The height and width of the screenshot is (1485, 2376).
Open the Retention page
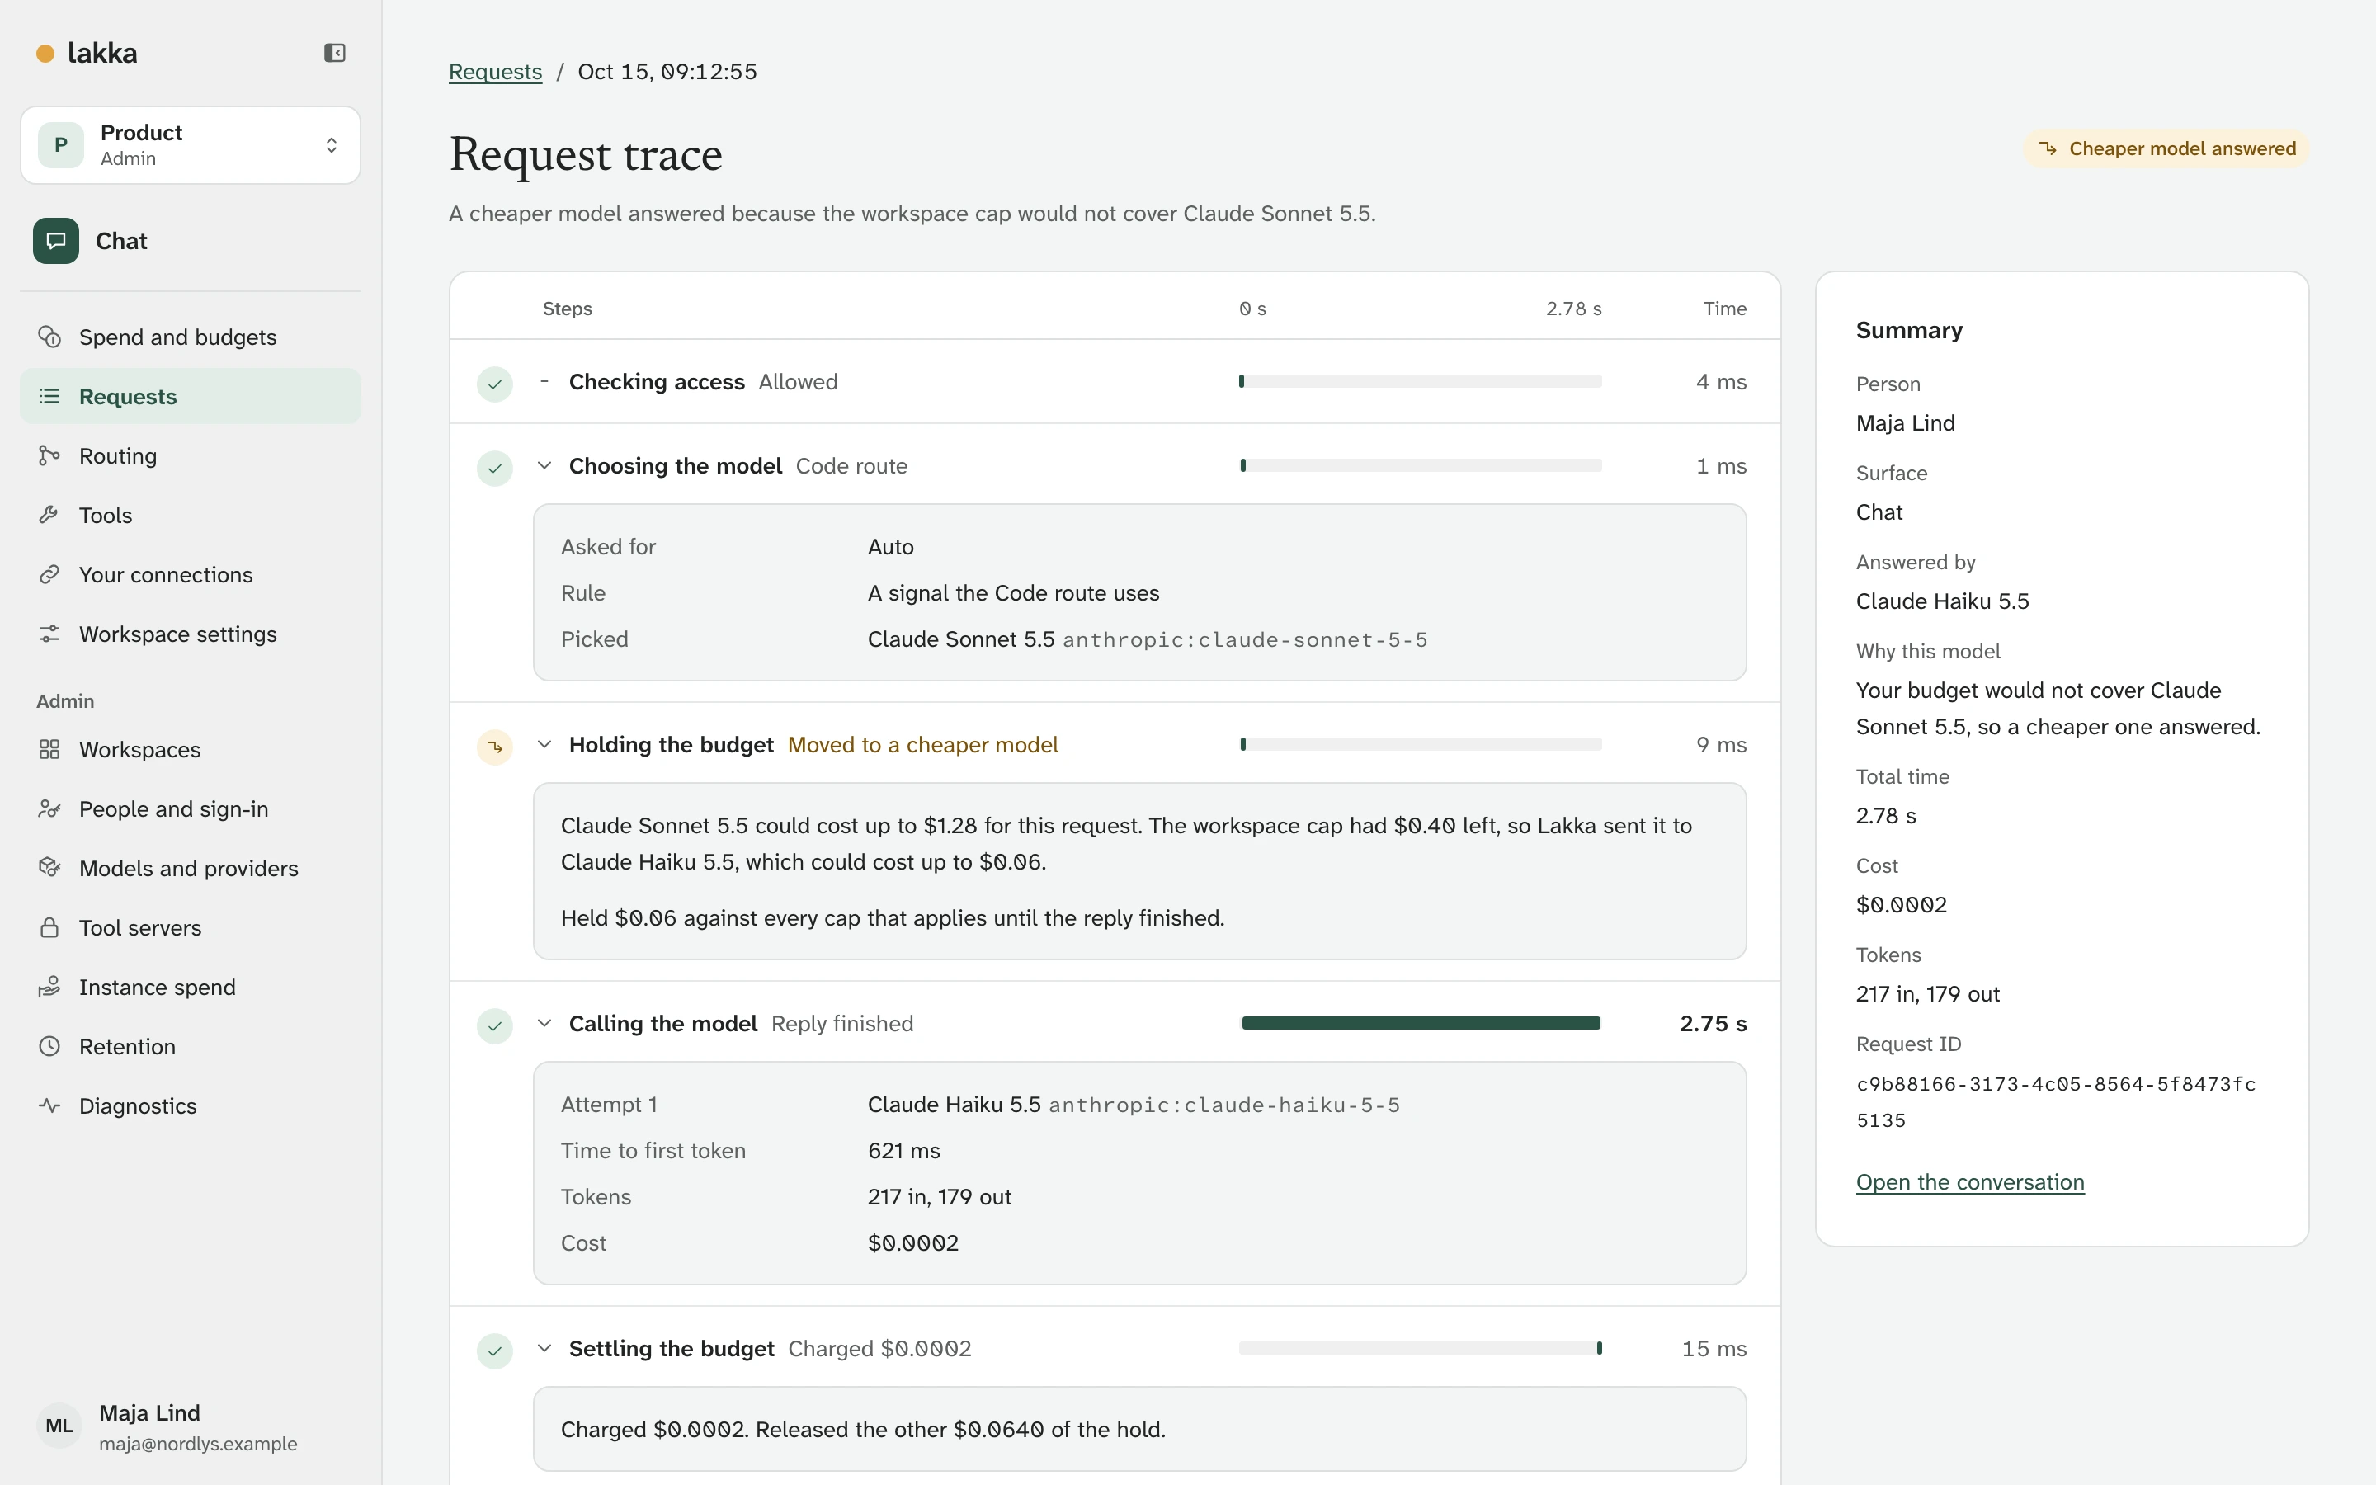pyautogui.click(x=191, y=1047)
